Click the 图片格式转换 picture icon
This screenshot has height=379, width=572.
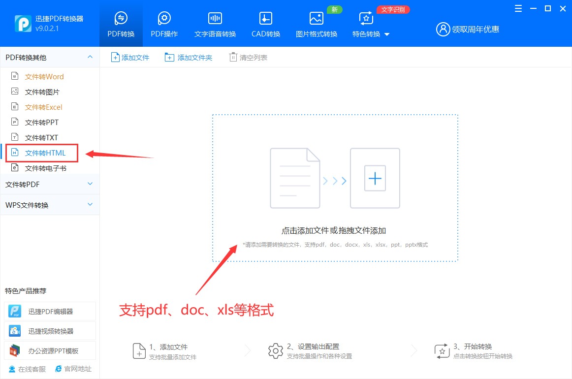317,18
